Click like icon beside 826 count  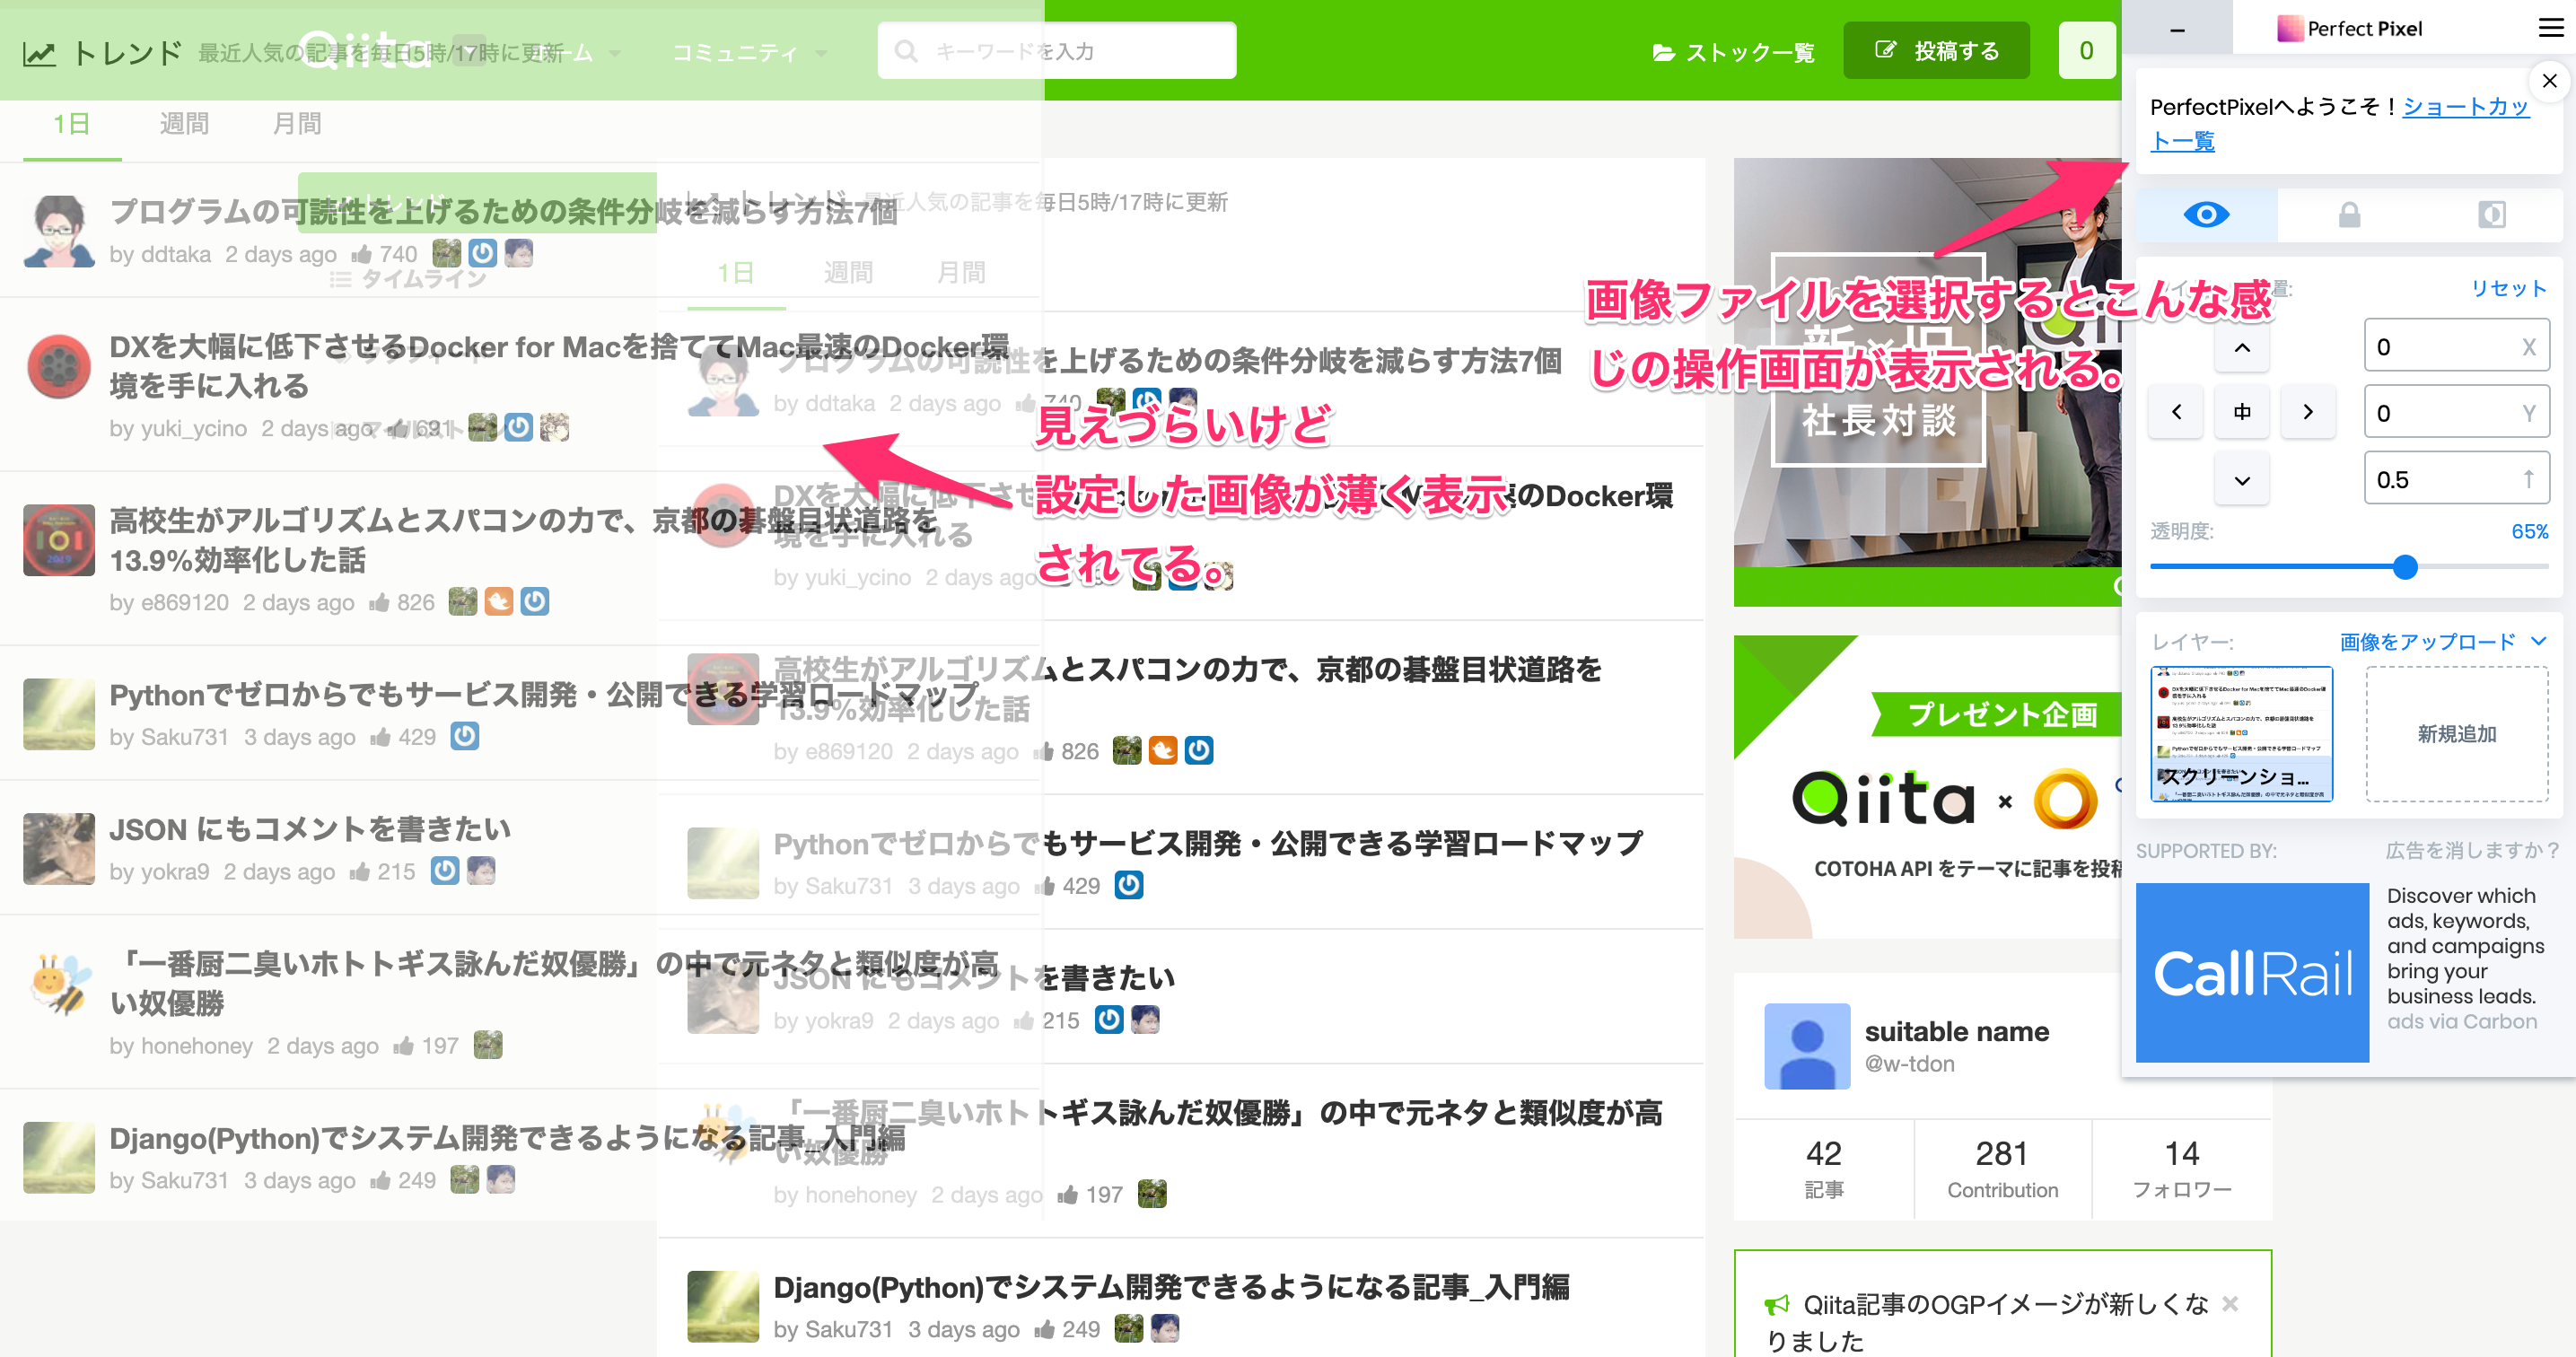1044,751
